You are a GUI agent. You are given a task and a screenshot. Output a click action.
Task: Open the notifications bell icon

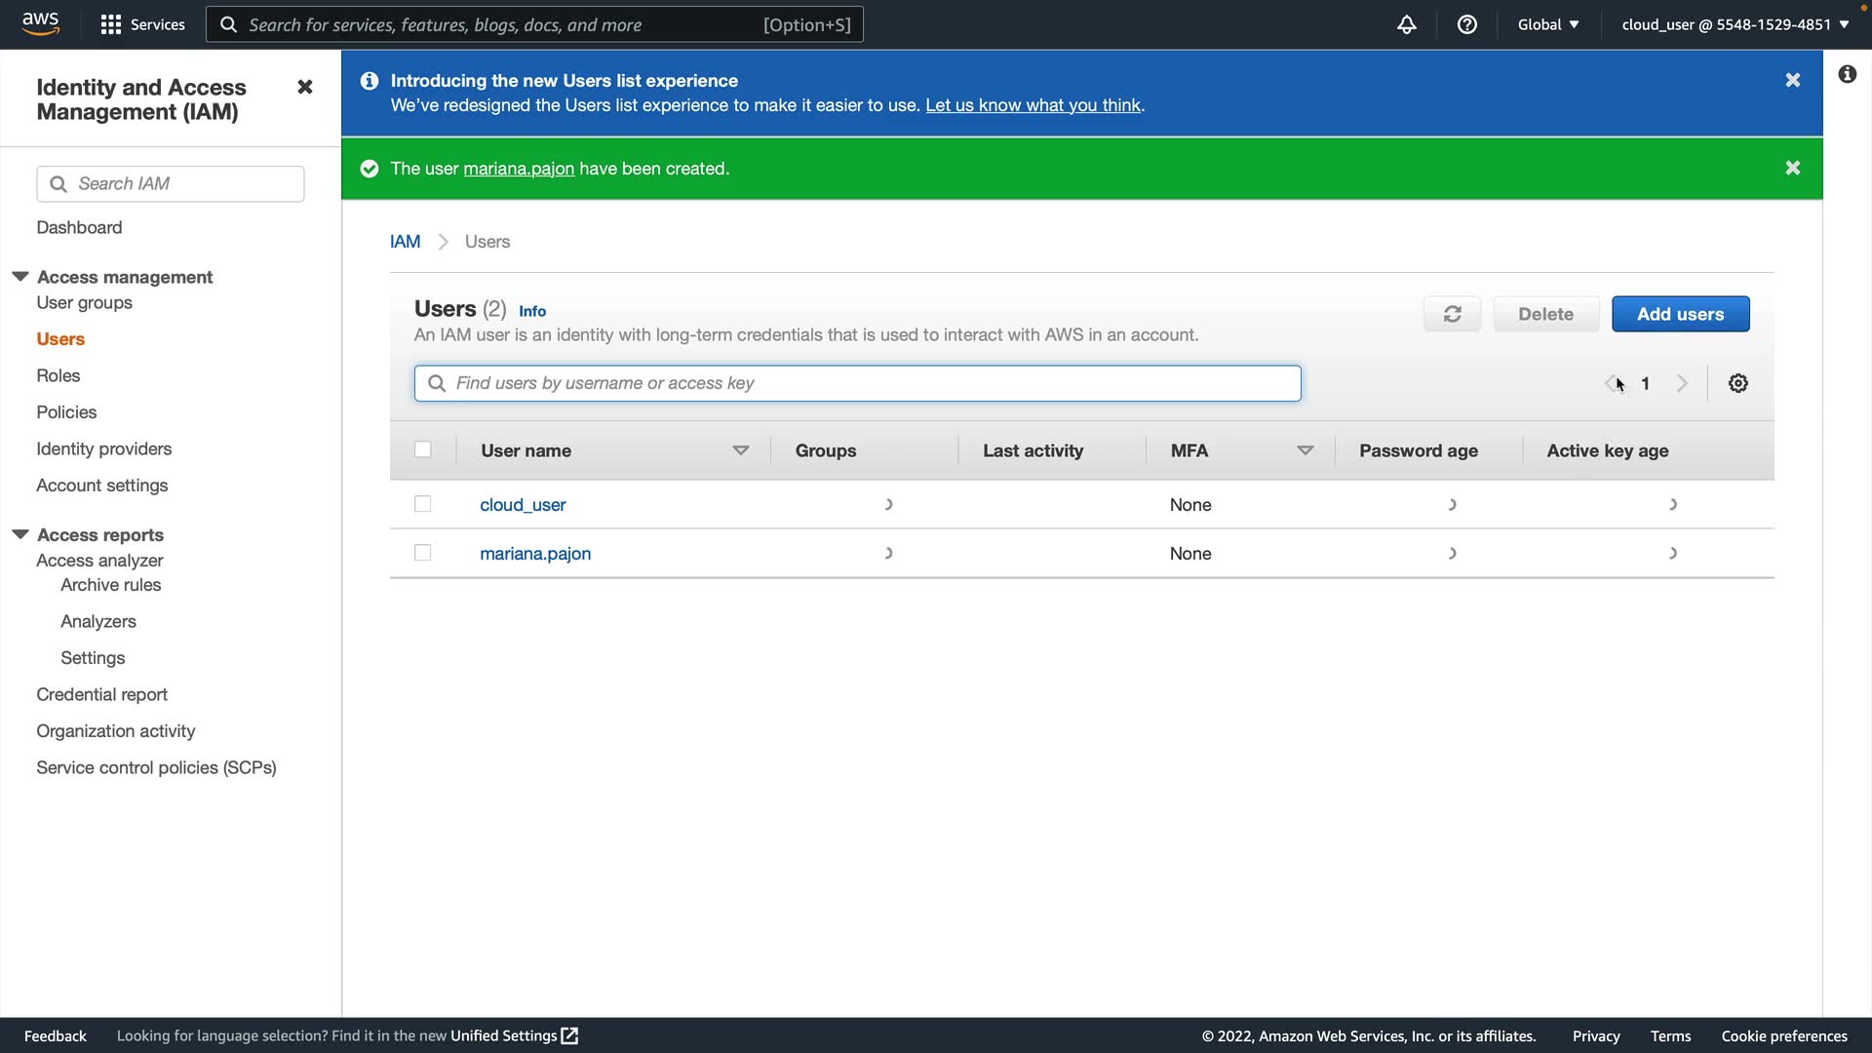1406,24
